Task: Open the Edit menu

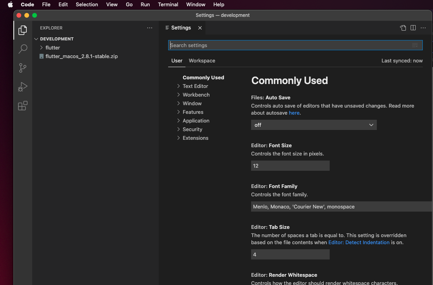Action: [63, 4]
